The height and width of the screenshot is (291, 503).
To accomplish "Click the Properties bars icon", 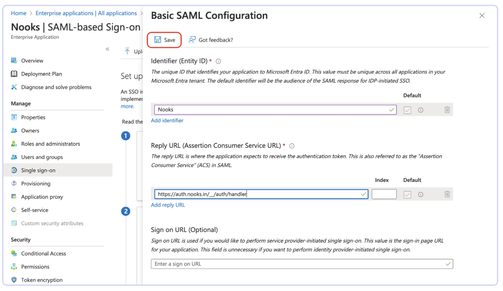I will (x=14, y=117).
